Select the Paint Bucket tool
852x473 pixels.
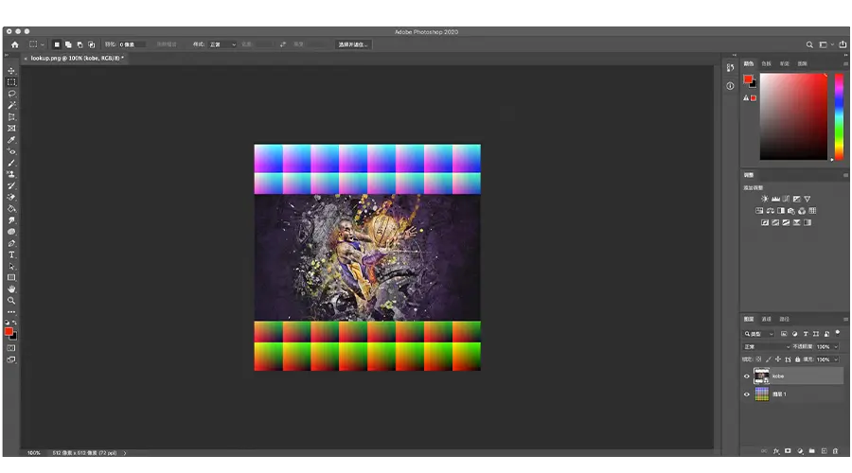click(11, 208)
